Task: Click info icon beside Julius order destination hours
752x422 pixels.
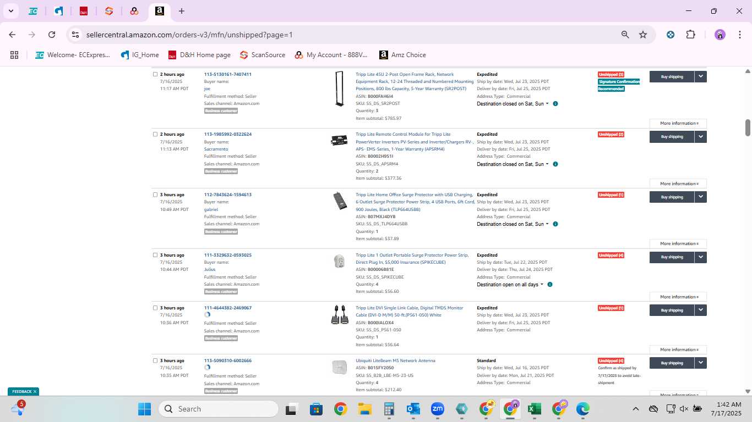Action: click(x=550, y=285)
